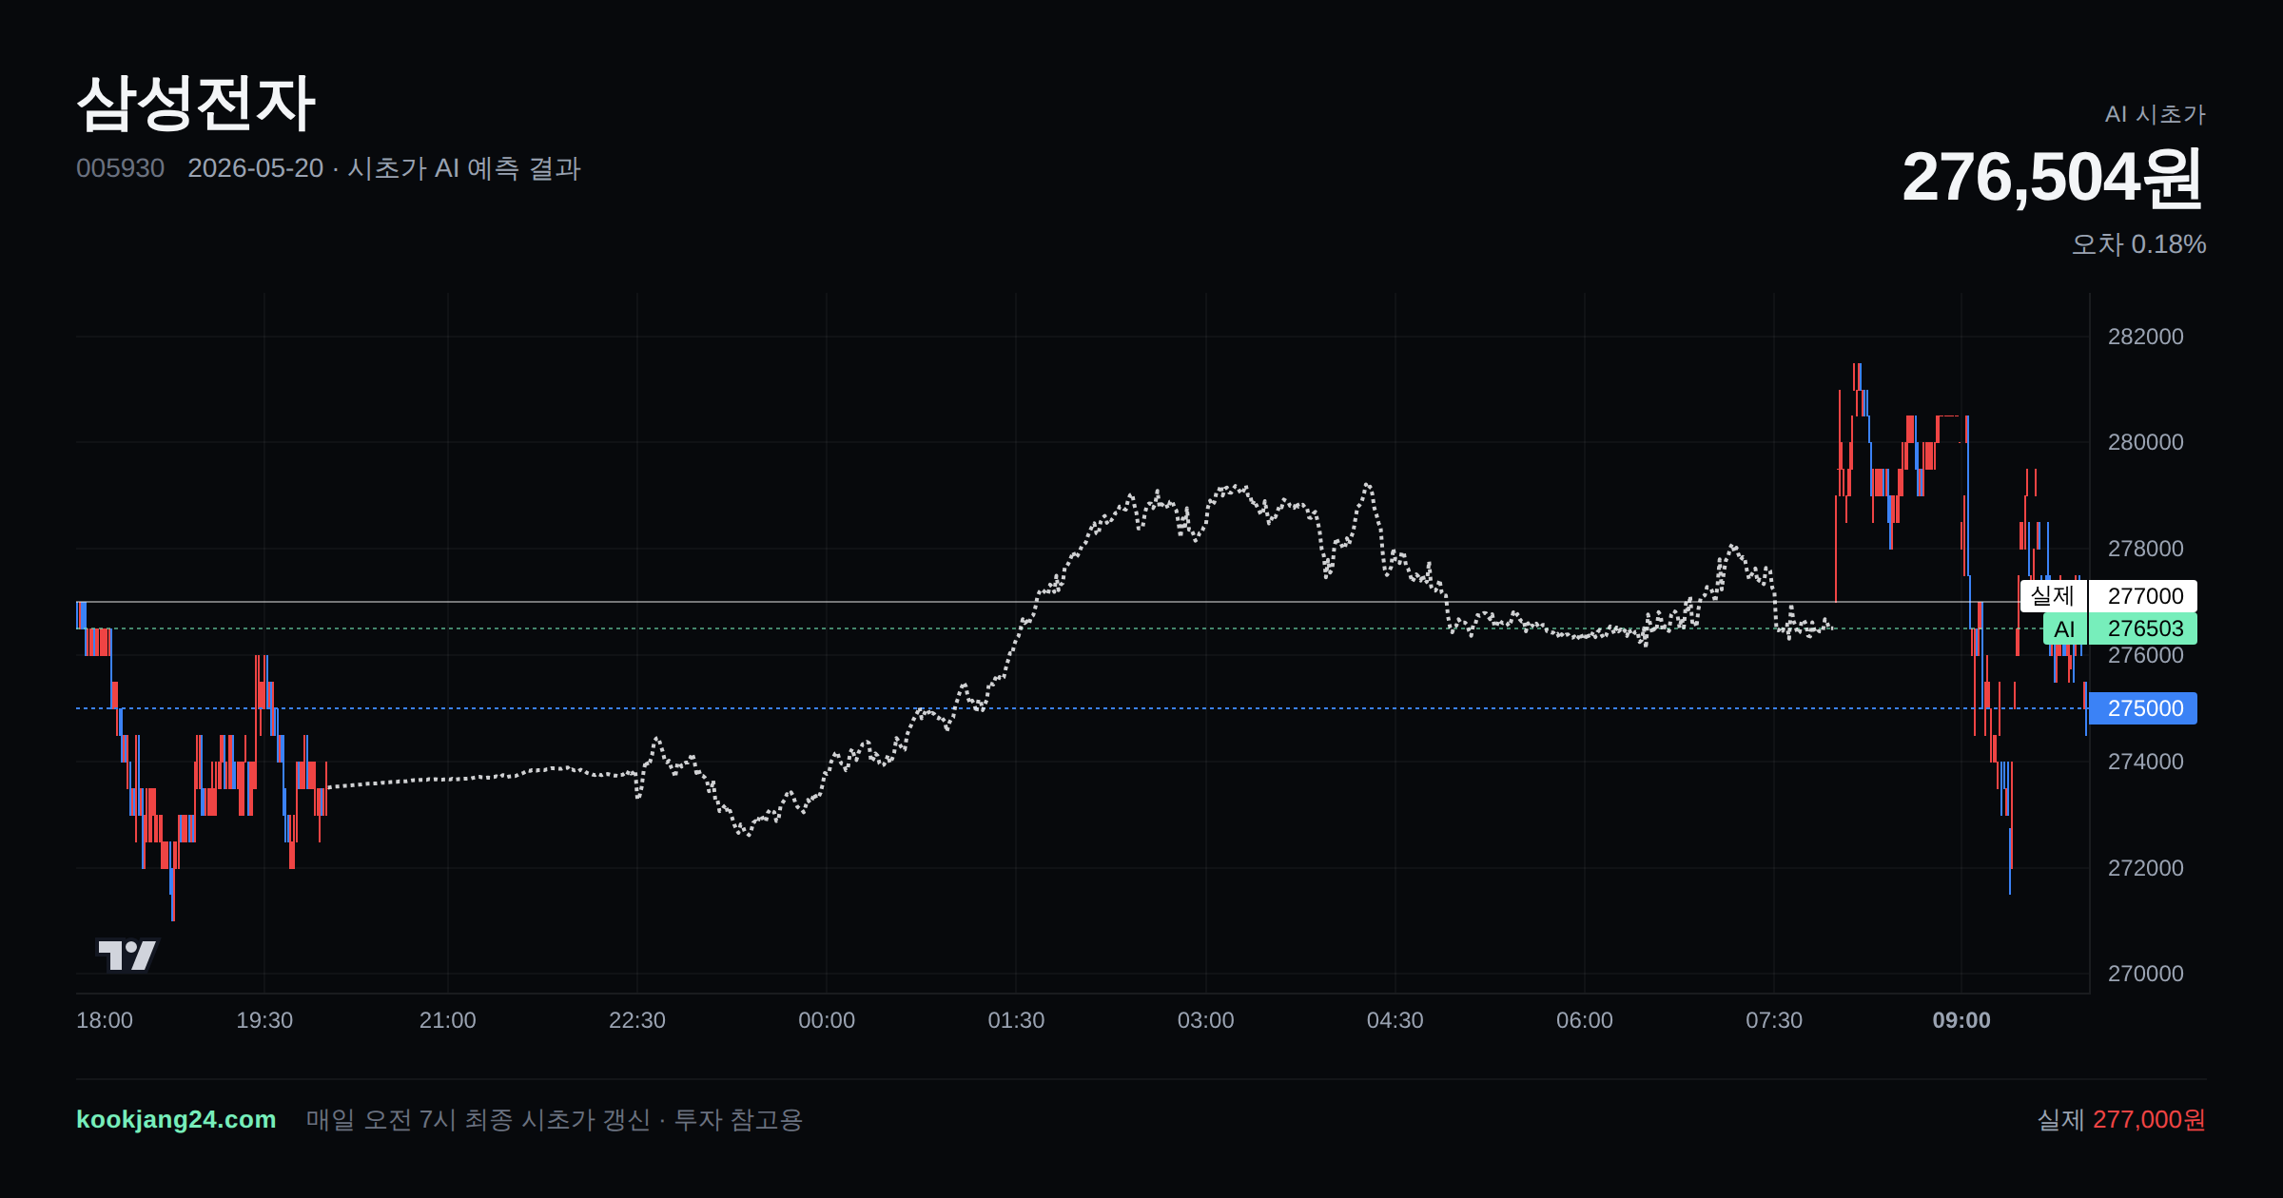
Task: Click the predicted price 276,504원
Action: (x=2053, y=177)
